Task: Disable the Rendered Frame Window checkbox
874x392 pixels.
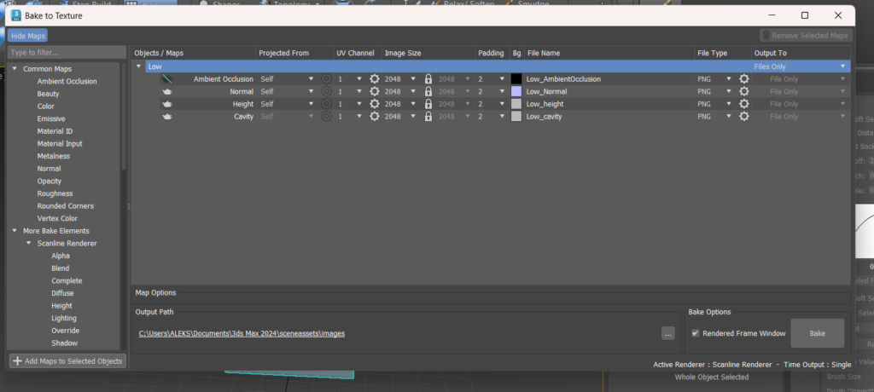Action: 696,333
